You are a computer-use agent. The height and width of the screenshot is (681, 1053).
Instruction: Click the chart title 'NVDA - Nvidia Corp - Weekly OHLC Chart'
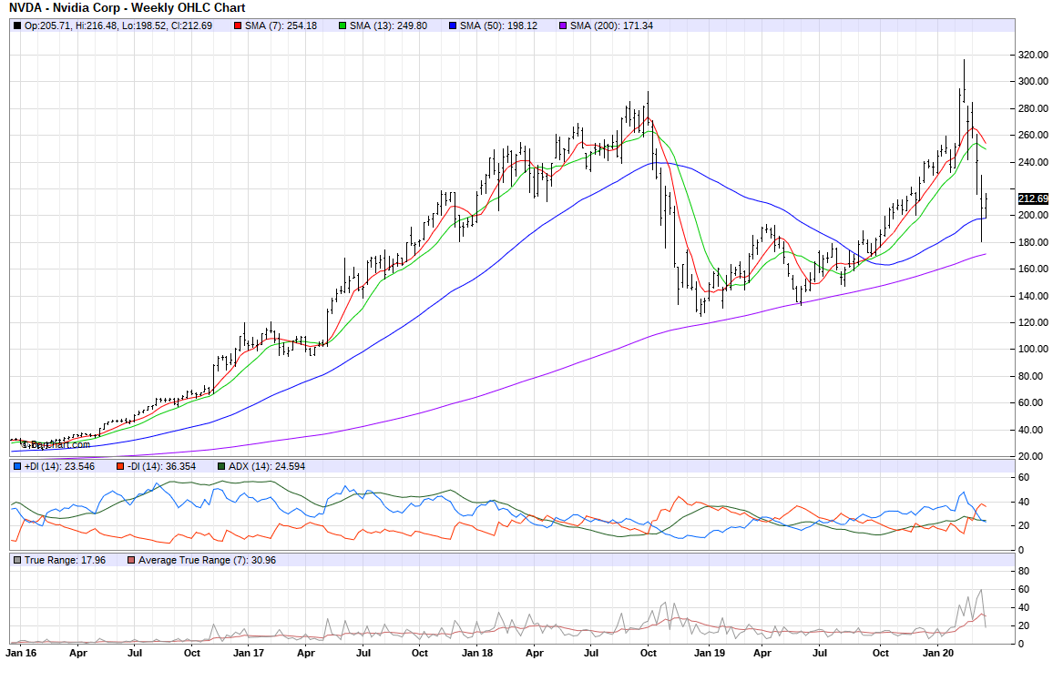pos(127,8)
